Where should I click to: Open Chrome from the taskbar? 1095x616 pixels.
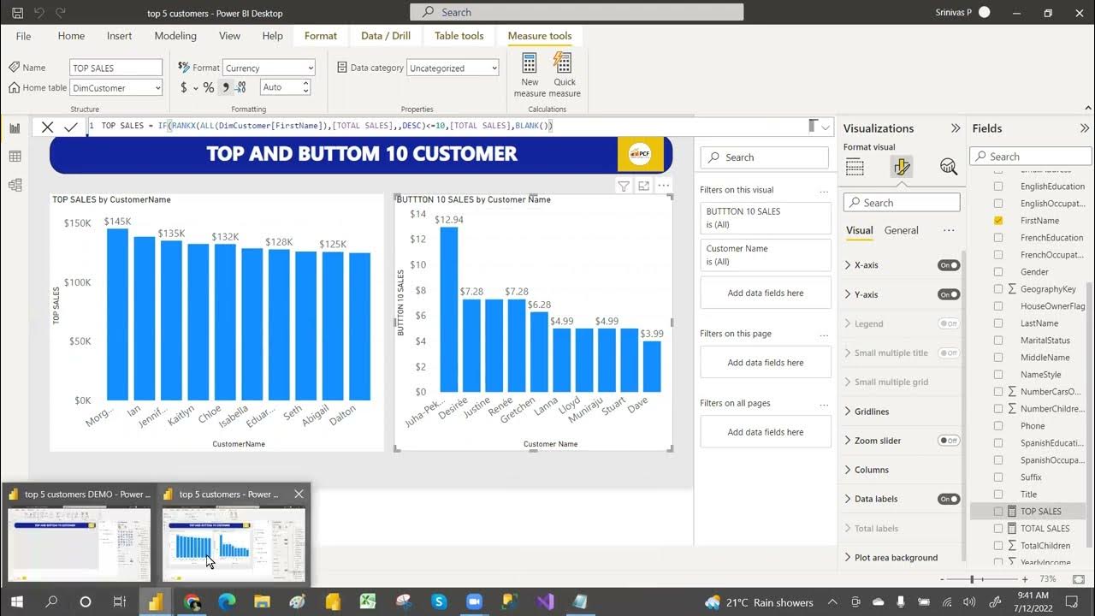[x=192, y=601]
